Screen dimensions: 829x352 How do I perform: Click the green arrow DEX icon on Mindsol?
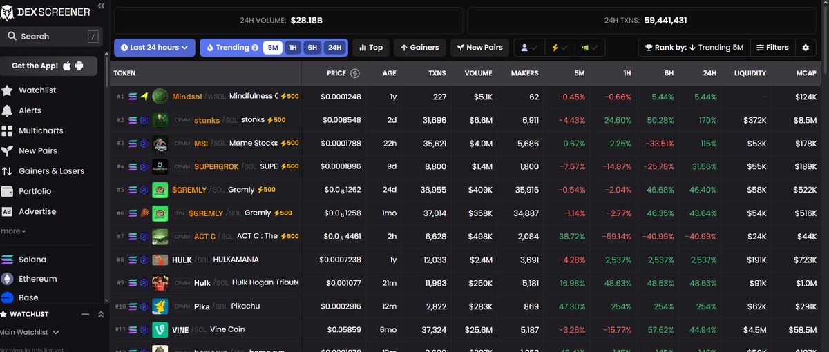(144, 97)
